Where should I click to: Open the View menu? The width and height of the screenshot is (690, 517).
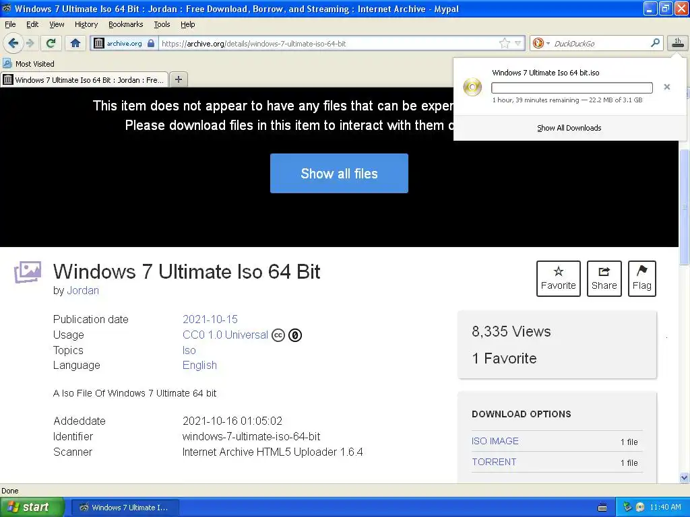(x=57, y=24)
